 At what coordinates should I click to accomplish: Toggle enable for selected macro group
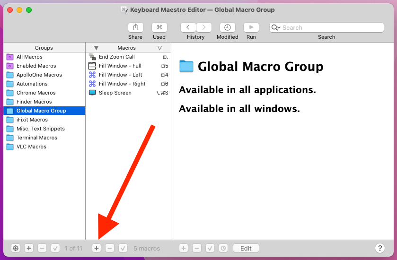point(55,248)
